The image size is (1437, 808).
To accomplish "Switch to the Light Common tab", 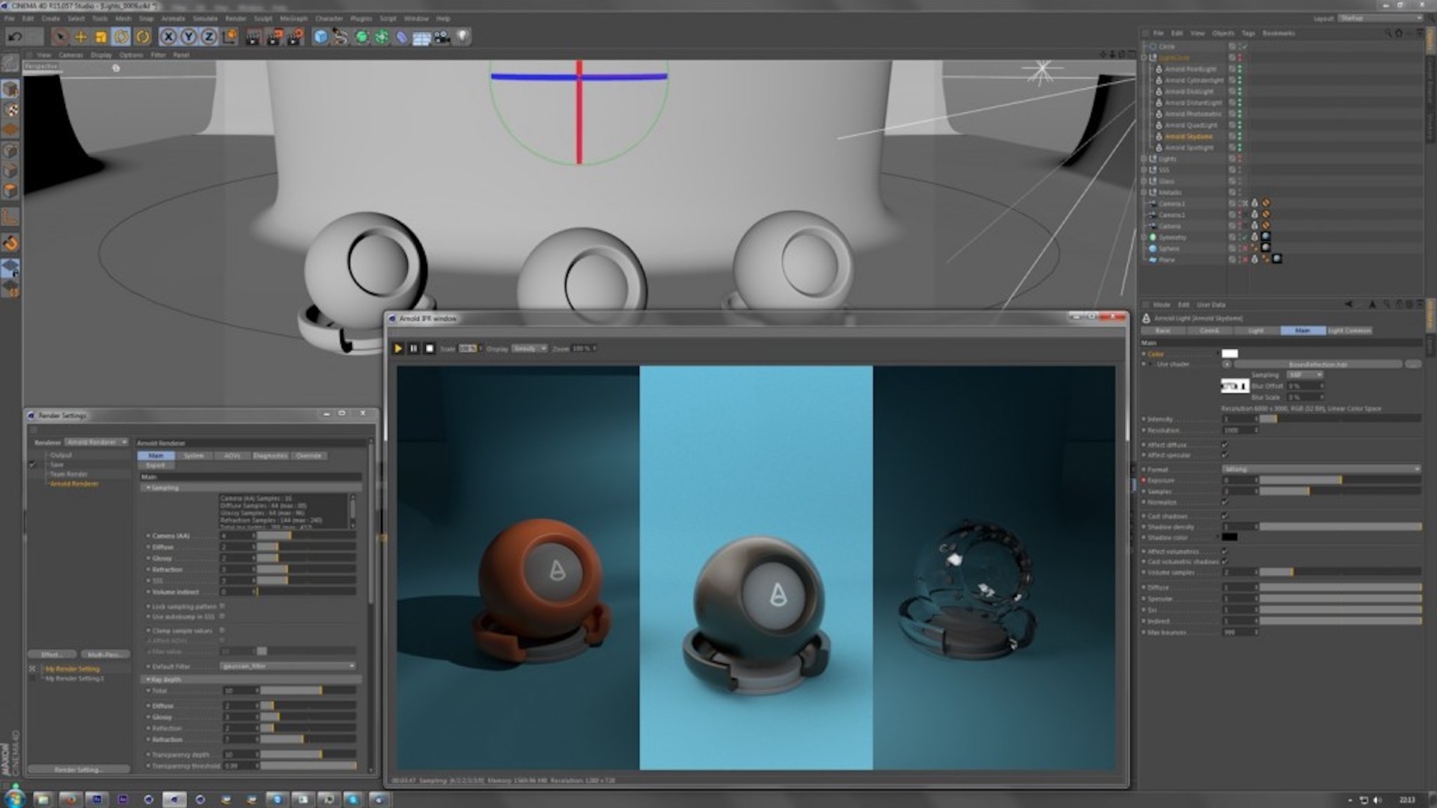I will click(1349, 331).
